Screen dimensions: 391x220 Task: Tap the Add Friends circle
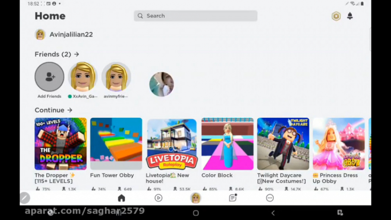tap(50, 77)
